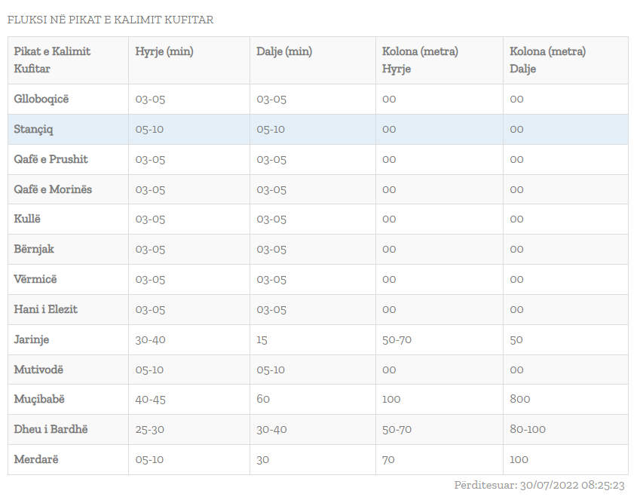Click the 'Fluksi në pikat e kalimit kufitar' title
Screen dimensions: 637x503
(110, 20)
